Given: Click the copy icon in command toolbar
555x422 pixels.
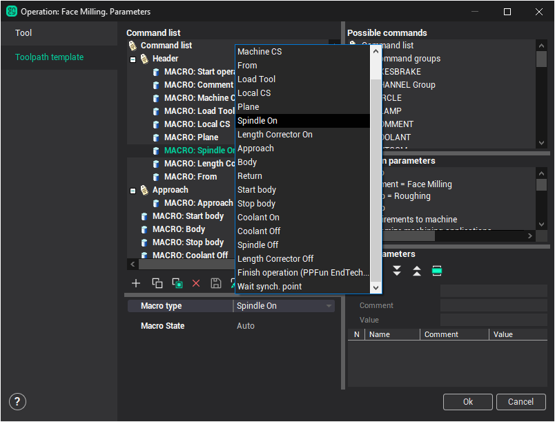Looking at the screenshot, I should point(157,283).
